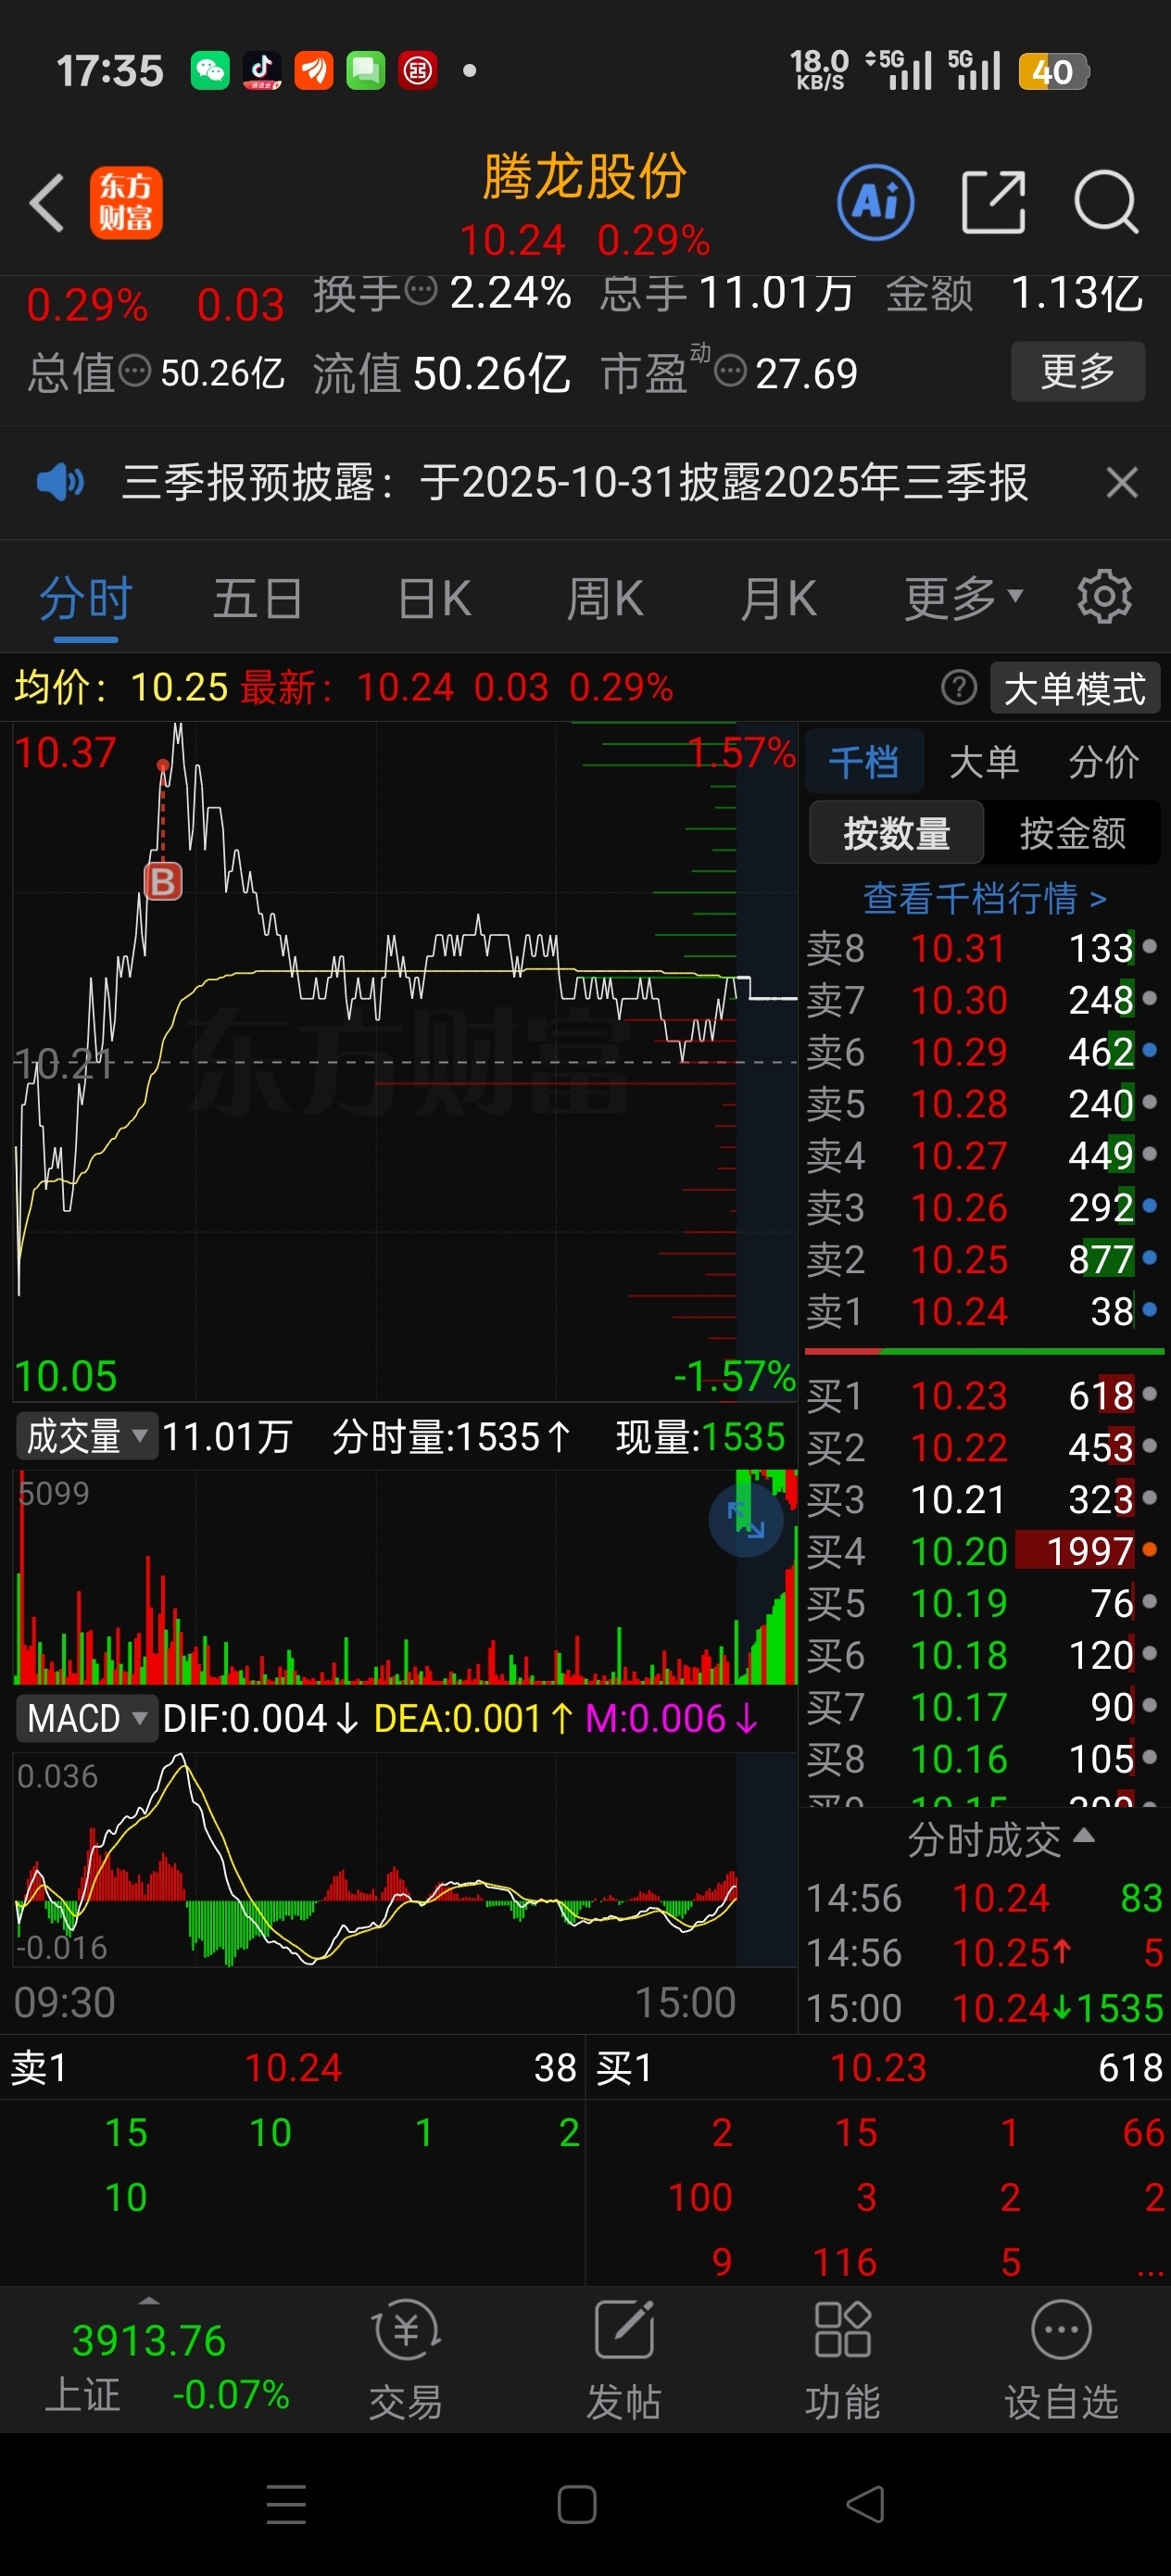Tap the 市盈 info icon
The height and width of the screenshot is (2576, 1171).
[730, 372]
